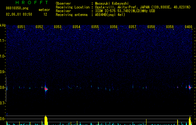This screenshot has width=196, height=125.
Task: Click the 0354 time marker
Action: 76,27
